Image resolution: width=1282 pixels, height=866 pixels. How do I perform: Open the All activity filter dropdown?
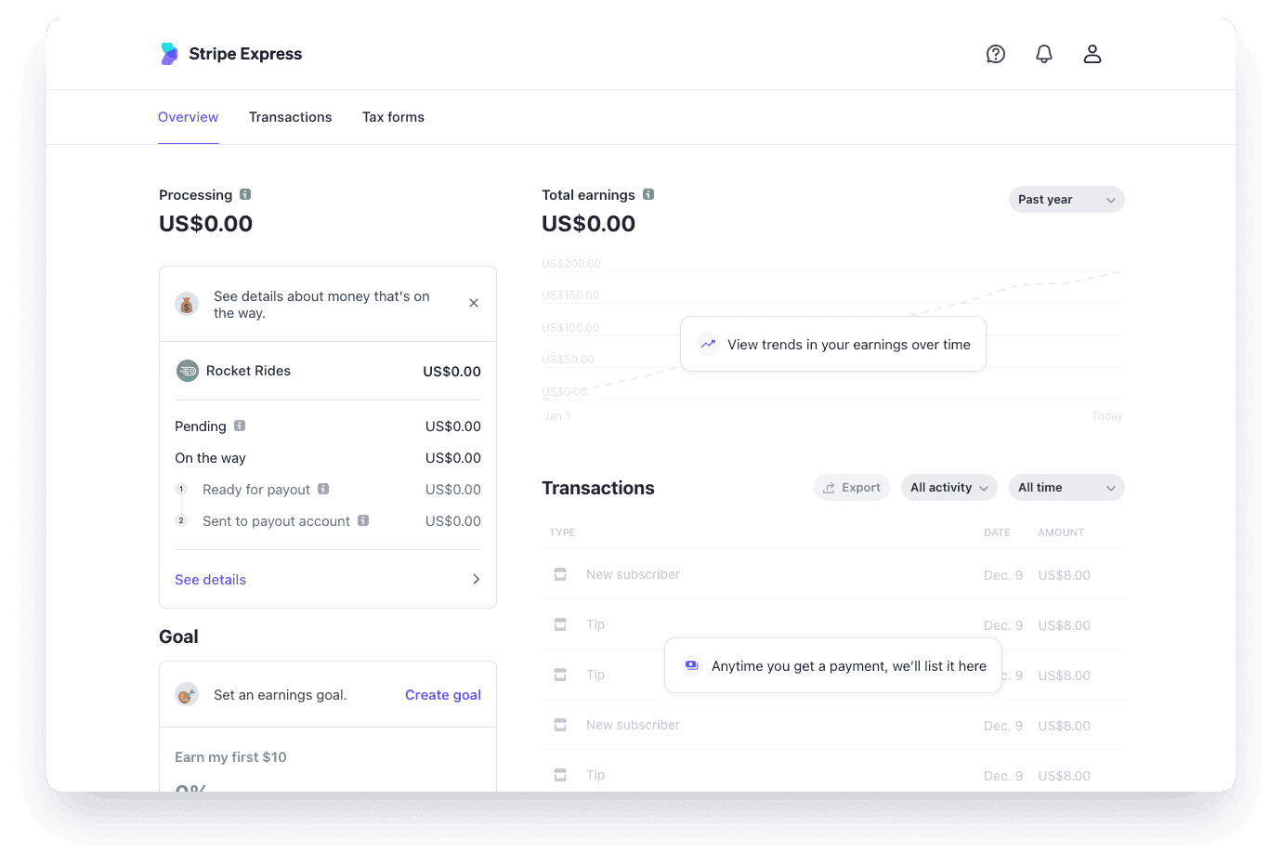[949, 488]
